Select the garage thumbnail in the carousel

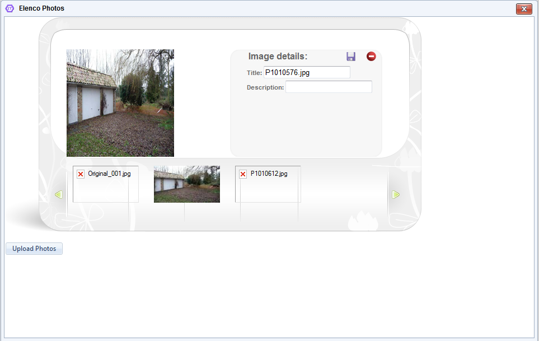[x=186, y=184]
